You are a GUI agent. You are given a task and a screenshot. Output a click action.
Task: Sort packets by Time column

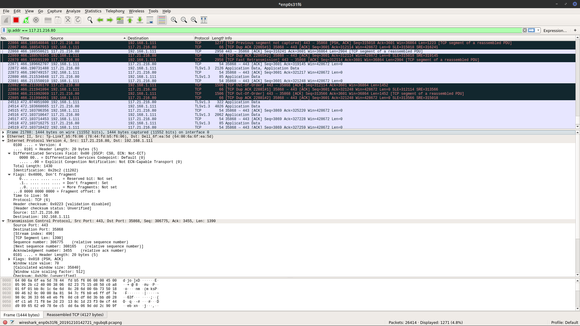click(x=35, y=38)
